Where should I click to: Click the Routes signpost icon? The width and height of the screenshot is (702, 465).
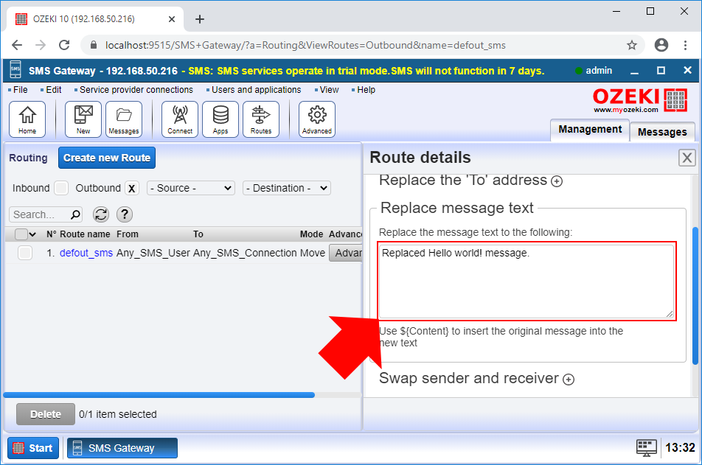[261, 119]
